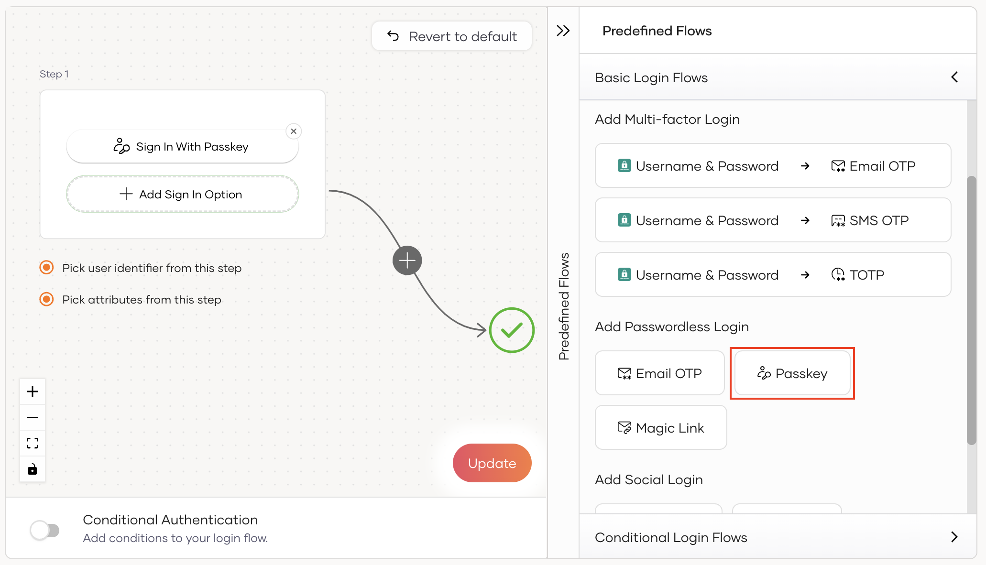
Task: Expand the Conditional Login Flows section
Action: point(954,537)
